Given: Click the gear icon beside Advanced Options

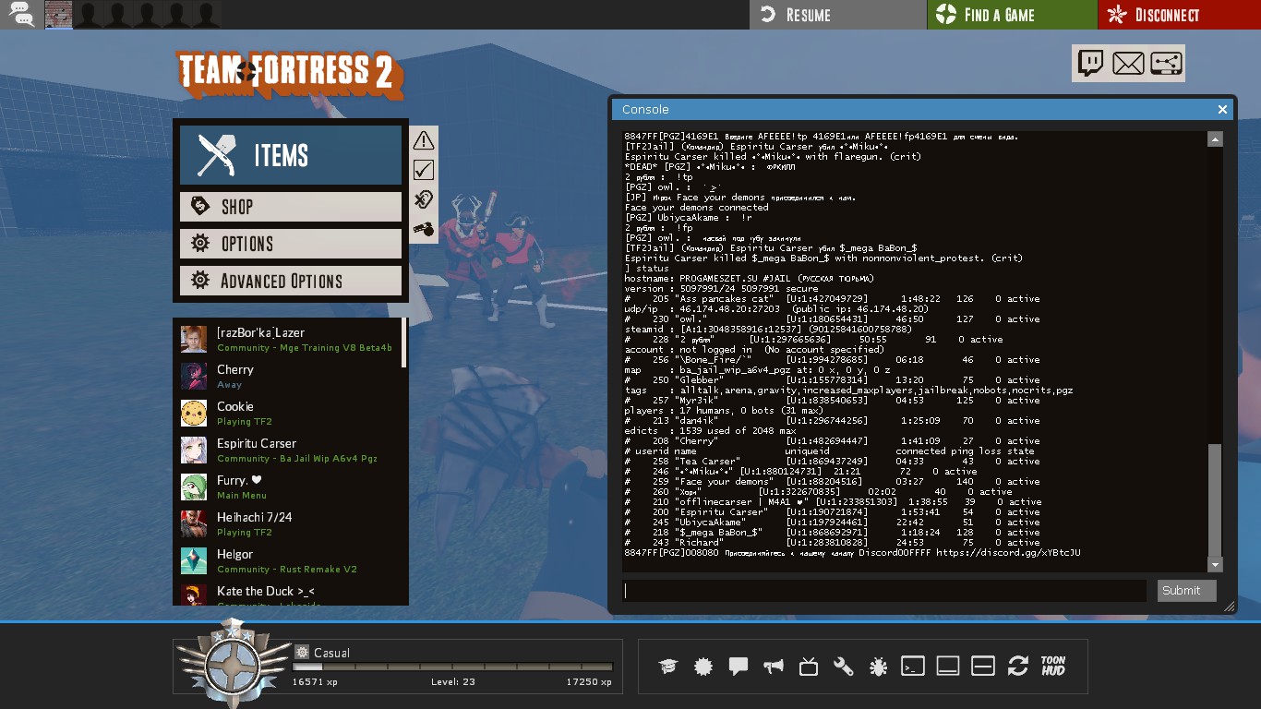Looking at the screenshot, I should pyautogui.click(x=200, y=281).
